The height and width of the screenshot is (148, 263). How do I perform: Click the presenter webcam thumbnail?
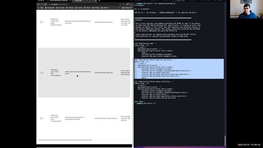tap(246, 9)
